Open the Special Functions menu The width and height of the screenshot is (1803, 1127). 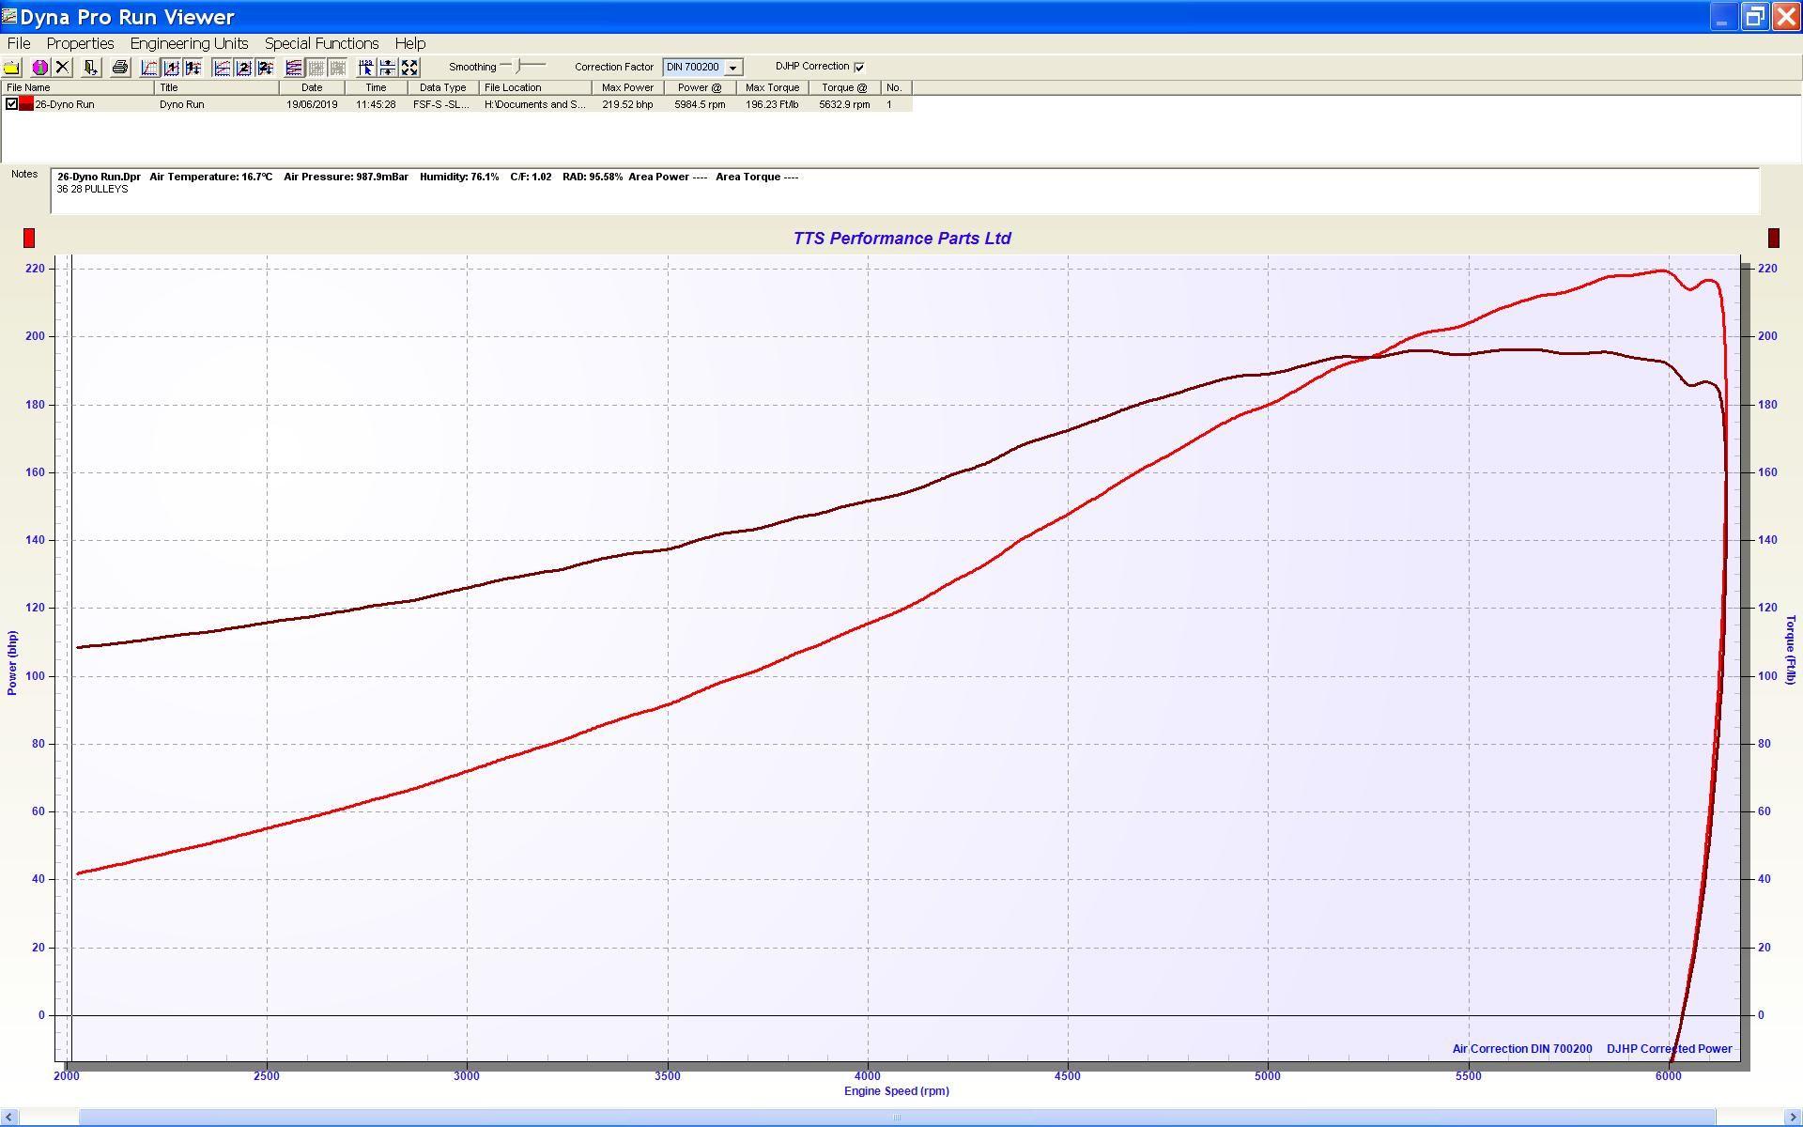pos(321,43)
